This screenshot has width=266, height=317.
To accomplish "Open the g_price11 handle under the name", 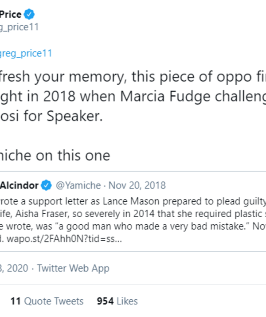I will 20,27.
